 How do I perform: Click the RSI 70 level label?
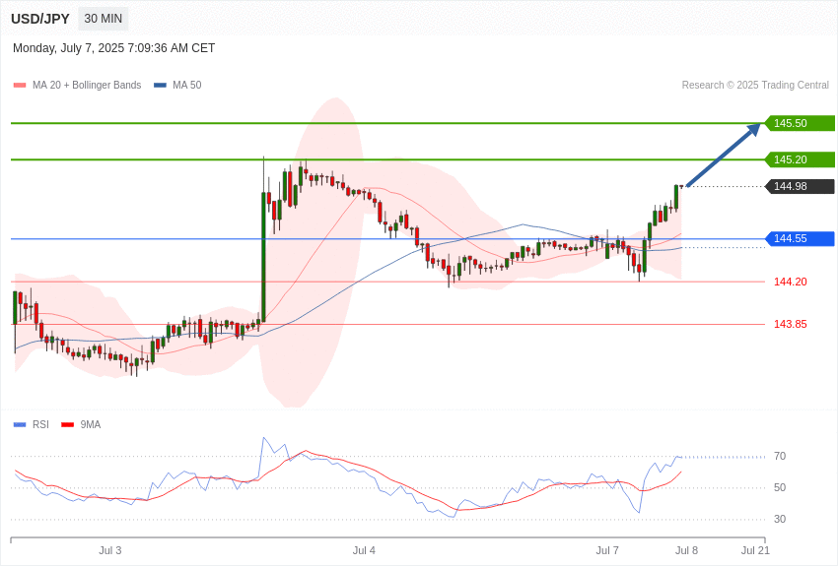pos(780,456)
